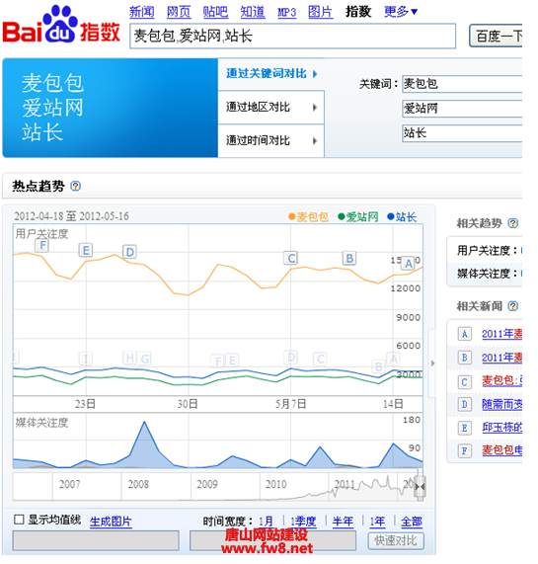The image size is (538, 564).
Task: Select news list icon A
Action: coord(464,334)
